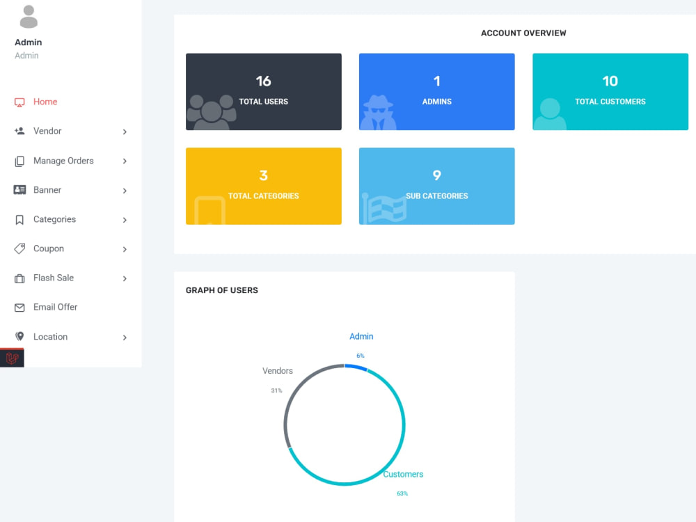Click the gray Admin role text
Image resolution: width=696 pixels, height=522 pixels.
coord(26,56)
